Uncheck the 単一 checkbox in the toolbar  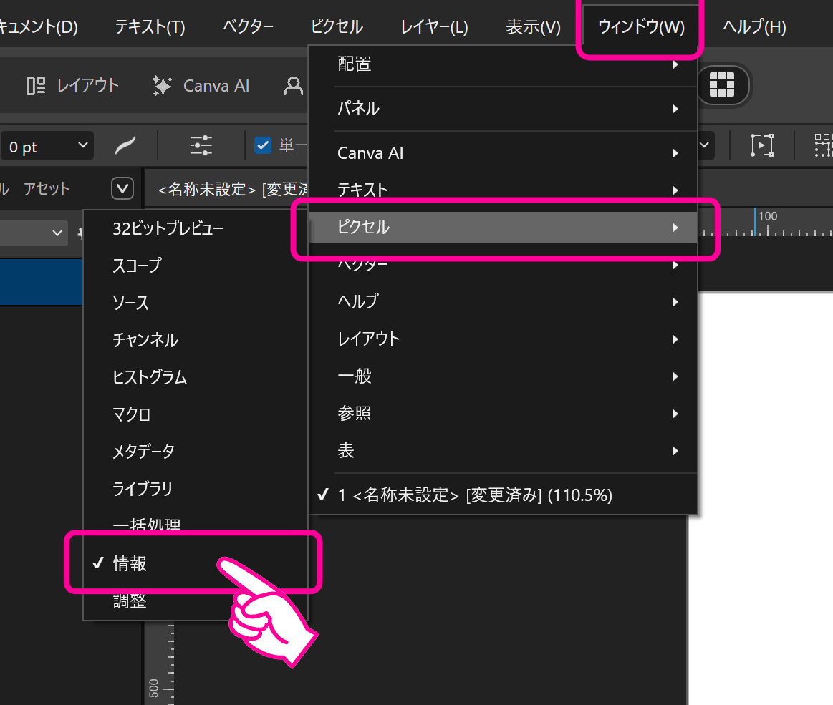[x=263, y=145]
